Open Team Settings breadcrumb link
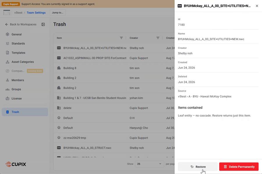 tap(36, 13)
